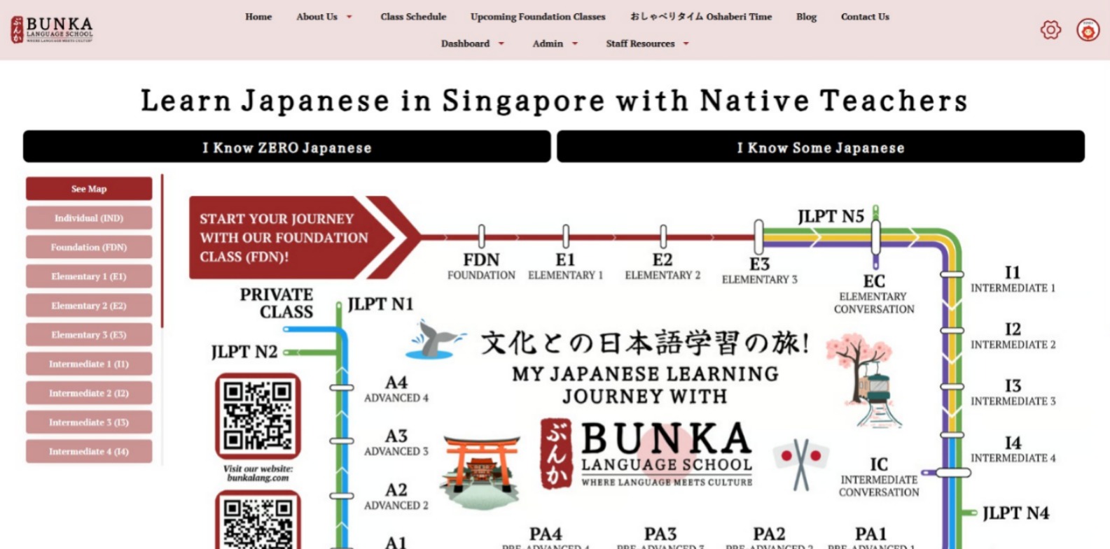Select Intermediate 4 (I4) in sidebar
This screenshot has width=1110, height=549.
pos(89,452)
